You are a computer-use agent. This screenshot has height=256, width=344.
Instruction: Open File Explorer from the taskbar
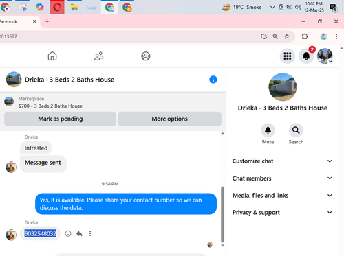coord(74,8)
